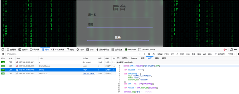The image size is (239, 94).
Task: Click insecure lock icon on favicon.ico row
Action: pyautogui.click(x=17, y=73)
